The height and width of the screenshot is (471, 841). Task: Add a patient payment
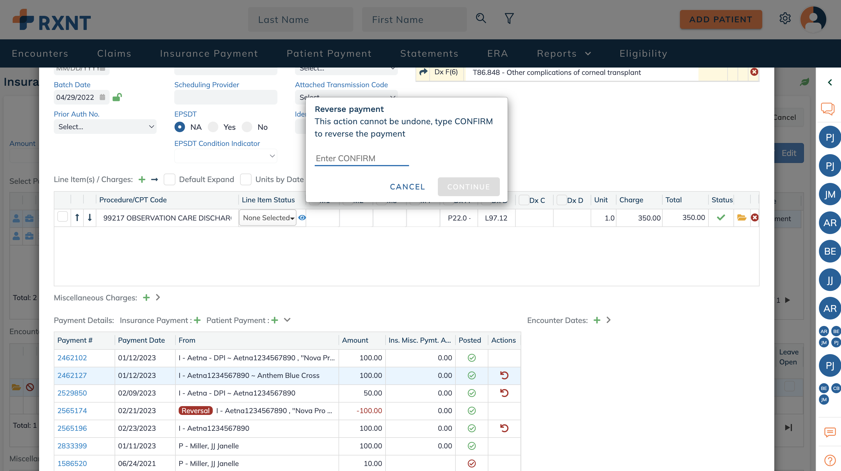pos(274,320)
